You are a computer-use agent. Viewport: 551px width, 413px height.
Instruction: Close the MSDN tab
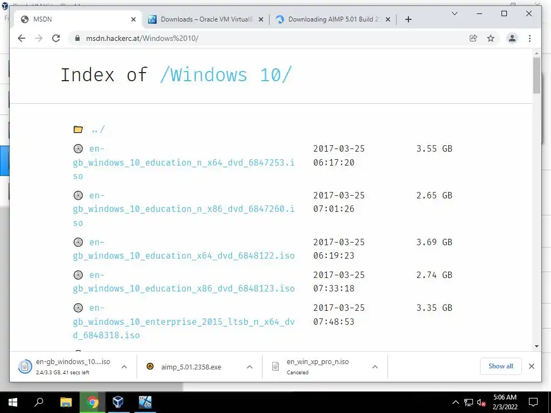(133, 19)
